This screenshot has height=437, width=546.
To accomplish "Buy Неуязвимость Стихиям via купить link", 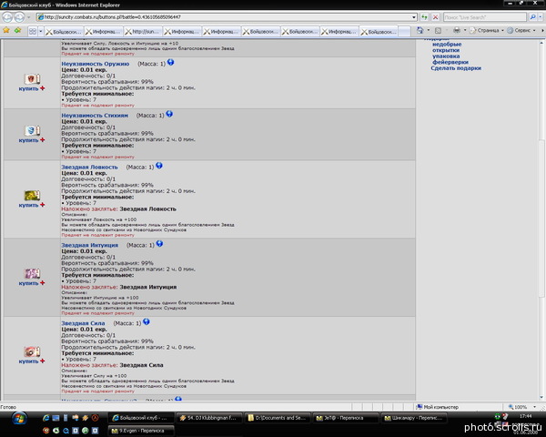I will [x=28, y=140].
